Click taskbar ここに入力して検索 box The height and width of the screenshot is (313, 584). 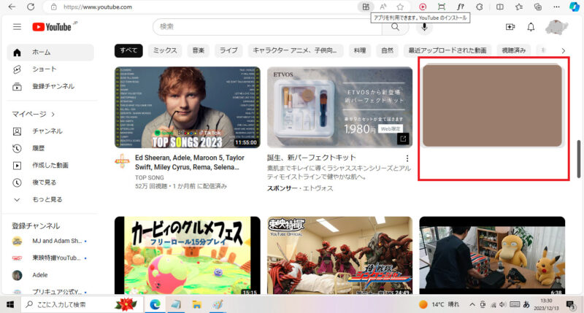point(82,305)
